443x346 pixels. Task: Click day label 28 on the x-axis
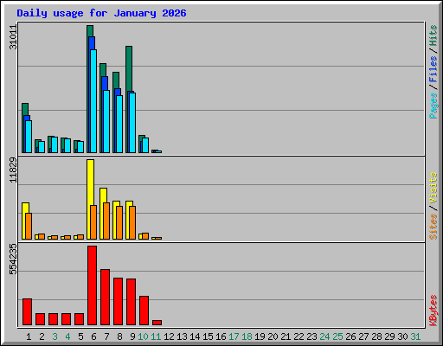click(x=376, y=336)
